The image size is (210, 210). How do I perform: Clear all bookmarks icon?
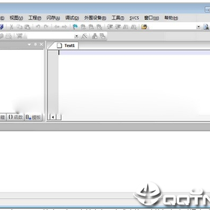coord(99,27)
